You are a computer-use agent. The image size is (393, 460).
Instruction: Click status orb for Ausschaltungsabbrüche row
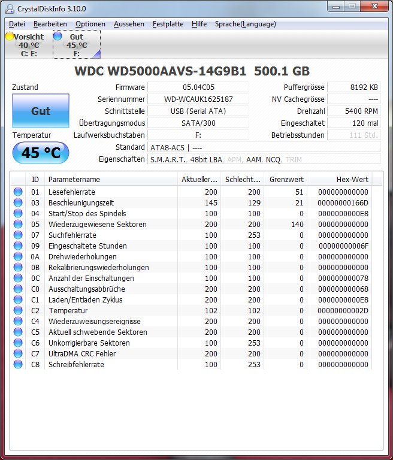click(x=18, y=289)
